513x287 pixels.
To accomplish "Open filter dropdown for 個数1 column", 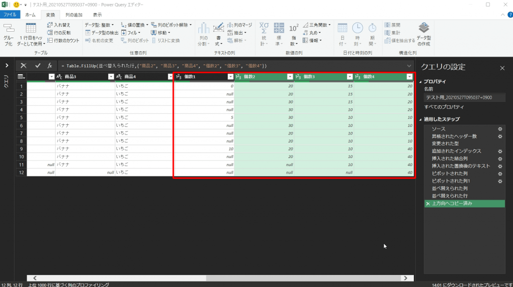I will [230, 77].
